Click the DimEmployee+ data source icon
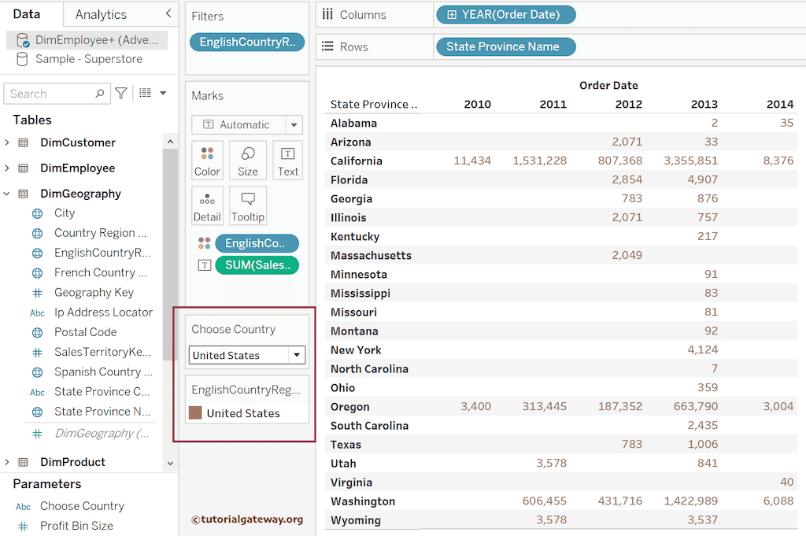The width and height of the screenshot is (806, 536). (21, 39)
